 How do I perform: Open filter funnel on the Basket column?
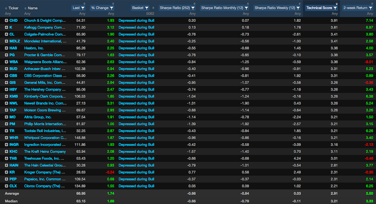(x=146, y=8)
